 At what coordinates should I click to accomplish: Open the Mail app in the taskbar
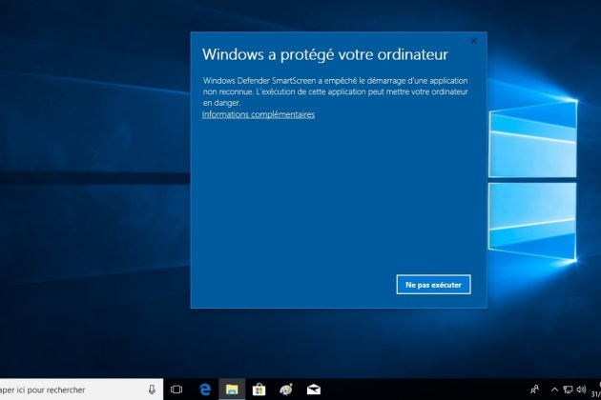pyautogui.click(x=314, y=390)
